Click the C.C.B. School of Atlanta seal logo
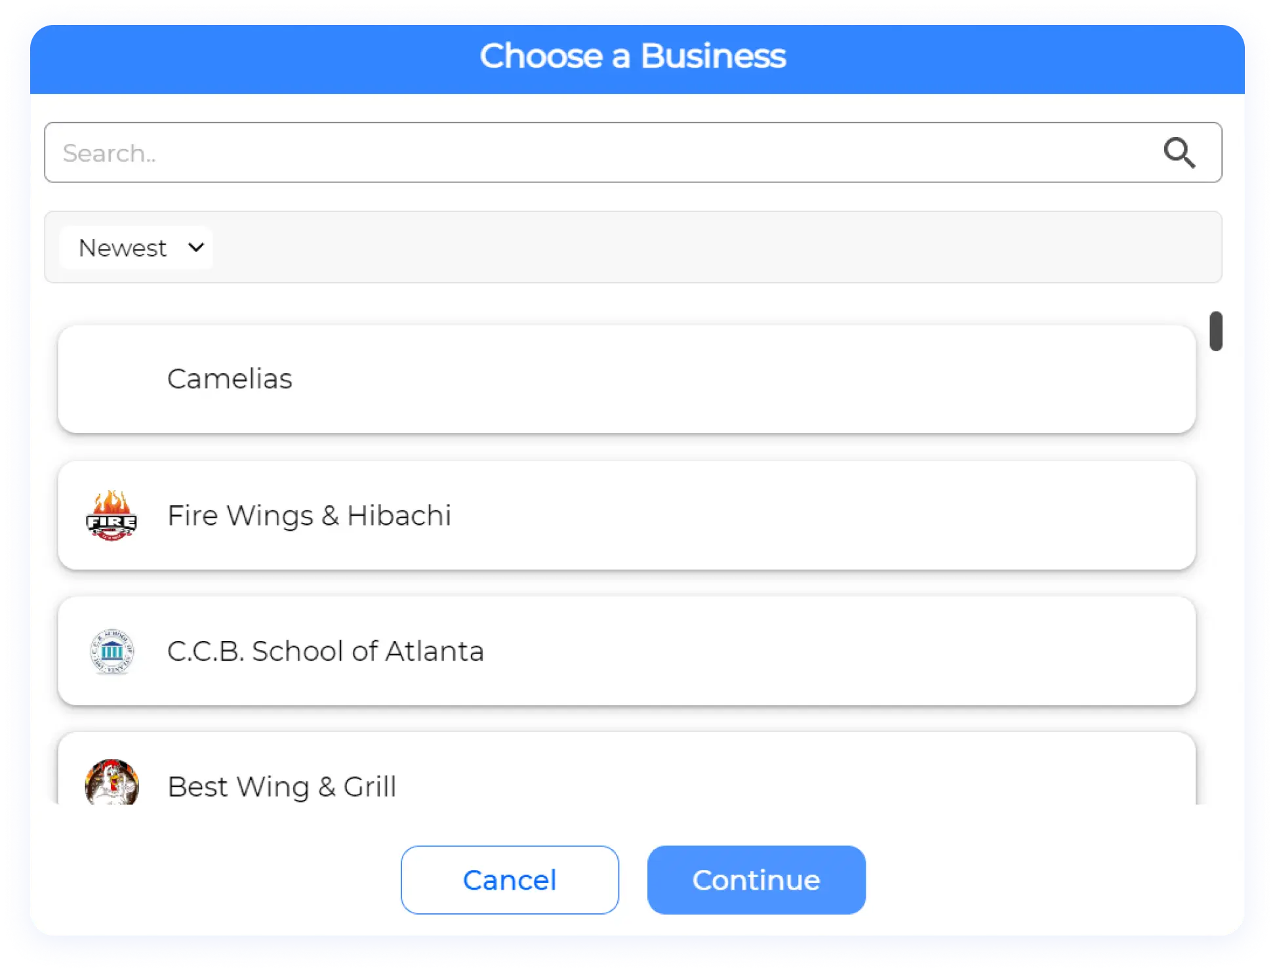The width and height of the screenshot is (1275, 971). (111, 651)
